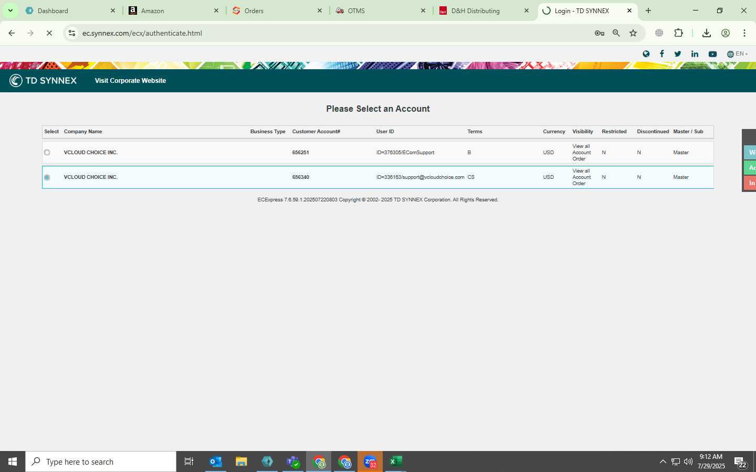Viewport: 756px width, 472px height.
Task: Open the Chrome profile icon
Action: 726,33
